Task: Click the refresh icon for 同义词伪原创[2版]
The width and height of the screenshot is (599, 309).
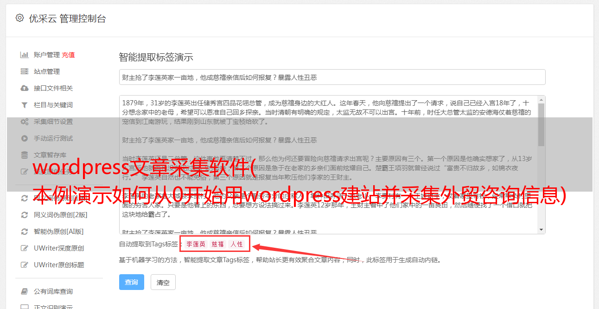Action: (25, 215)
